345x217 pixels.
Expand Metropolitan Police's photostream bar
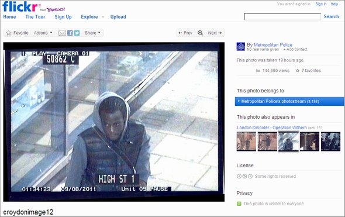[289, 101]
